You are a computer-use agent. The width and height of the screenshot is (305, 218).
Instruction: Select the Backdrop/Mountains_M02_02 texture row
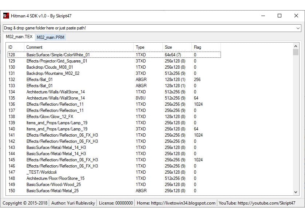coord(114,73)
